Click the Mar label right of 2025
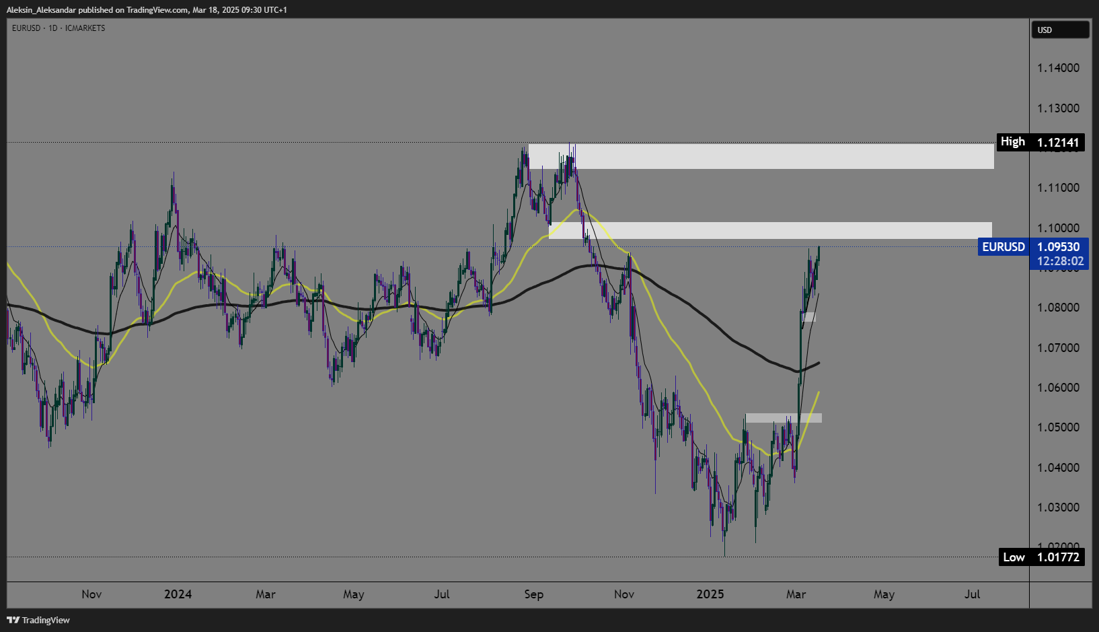Screen dimensions: 1099x632 click(796, 594)
